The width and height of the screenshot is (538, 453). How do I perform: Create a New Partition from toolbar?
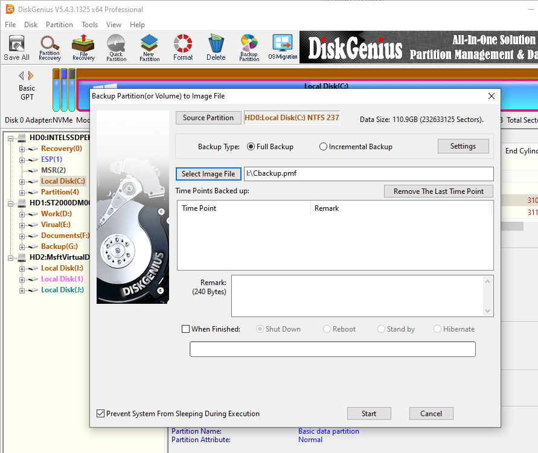tap(149, 48)
